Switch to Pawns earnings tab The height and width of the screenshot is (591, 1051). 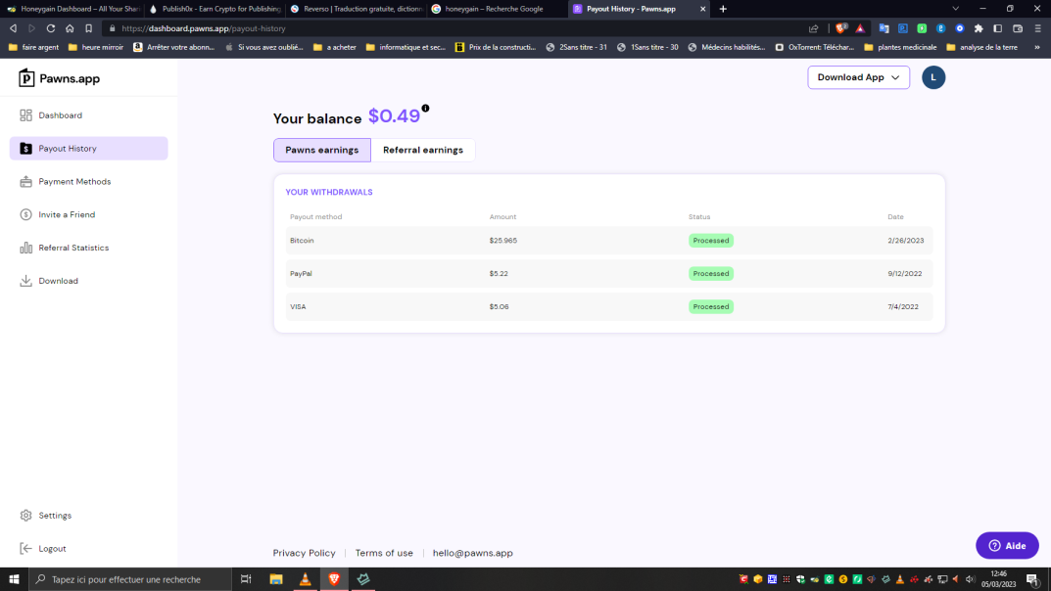tap(321, 150)
